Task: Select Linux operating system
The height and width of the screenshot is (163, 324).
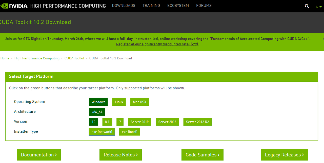Action: 119,102
